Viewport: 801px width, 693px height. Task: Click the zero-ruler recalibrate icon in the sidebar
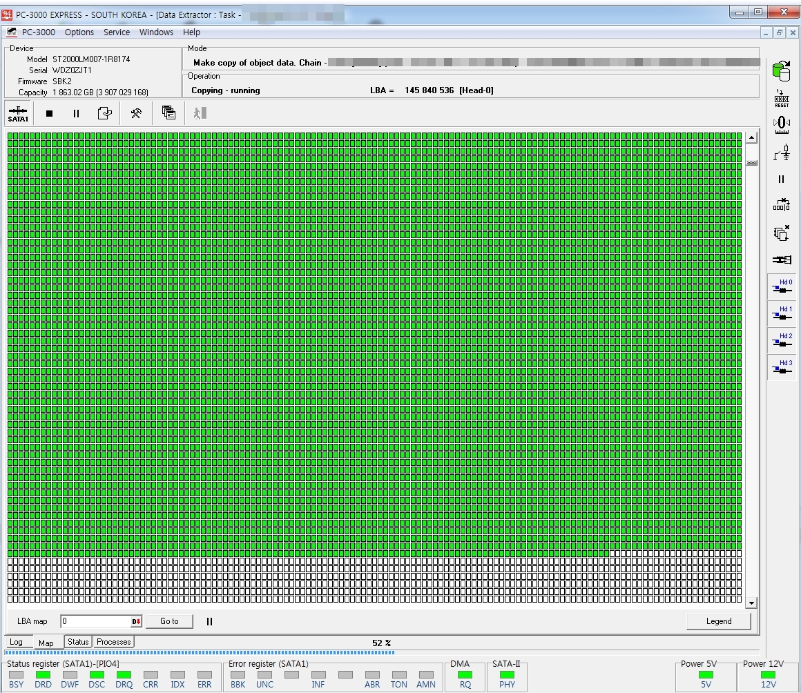click(x=782, y=125)
